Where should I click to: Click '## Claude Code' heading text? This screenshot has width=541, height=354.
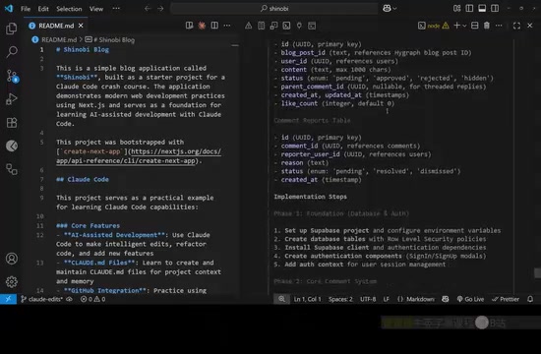(83, 179)
